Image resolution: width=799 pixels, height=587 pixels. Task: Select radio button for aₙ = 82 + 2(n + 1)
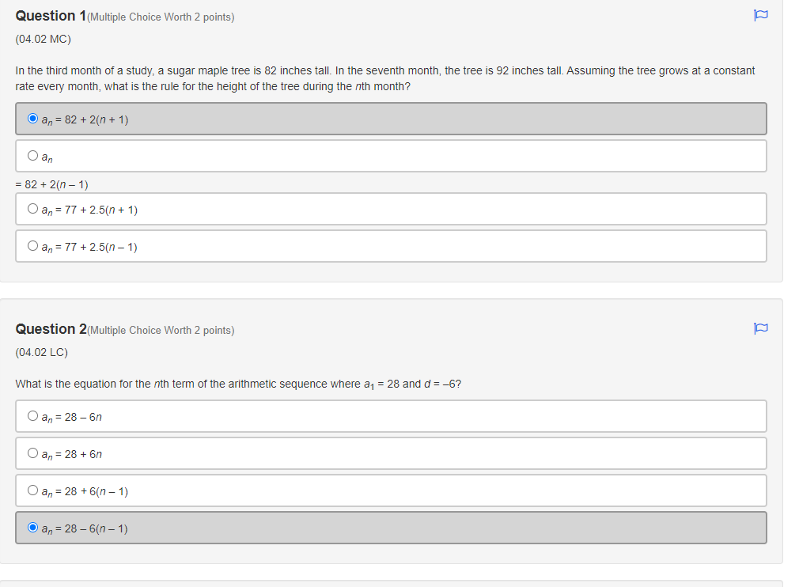point(32,117)
